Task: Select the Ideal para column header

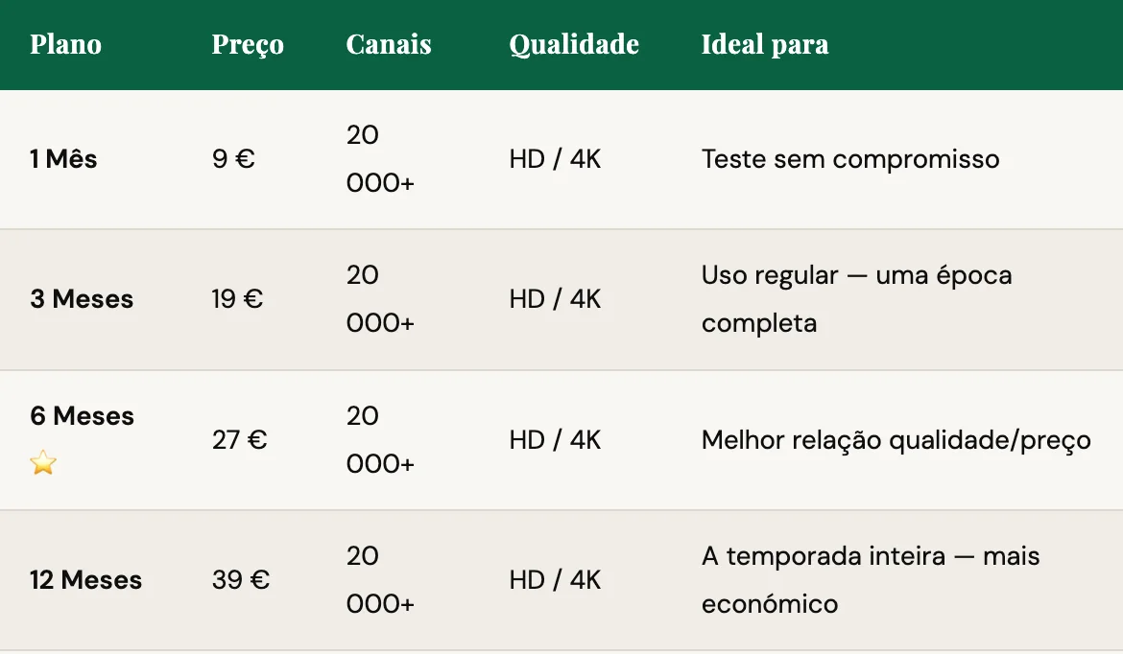Action: pos(765,45)
